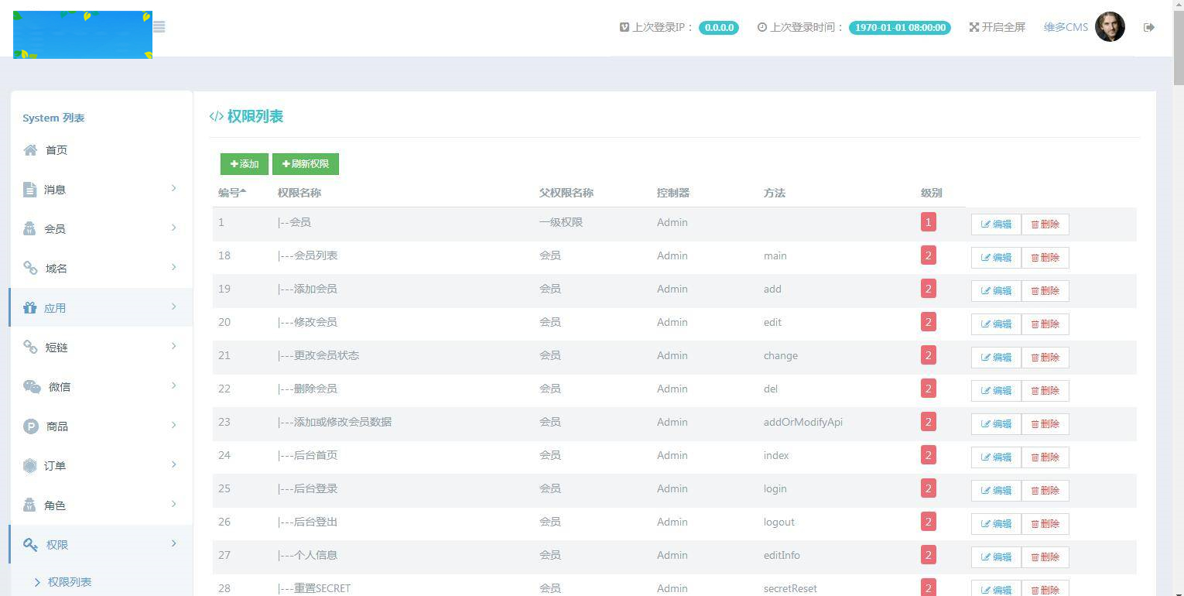The image size is (1184, 596).
Task: Click the 消息 message icon
Action: point(29,189)
